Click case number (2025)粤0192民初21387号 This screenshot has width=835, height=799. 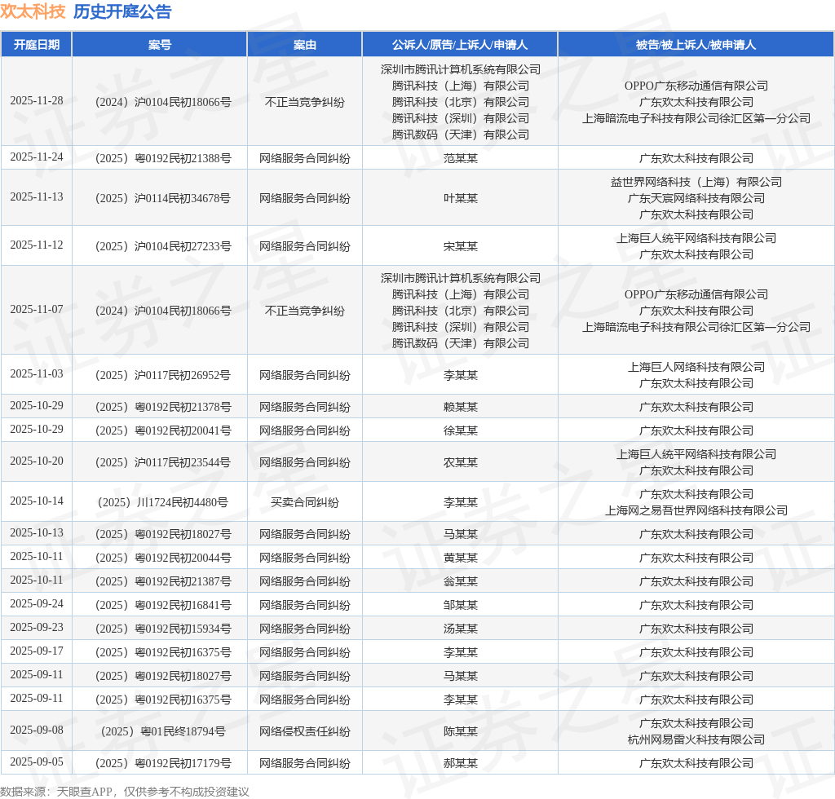(x=163, y=581)
